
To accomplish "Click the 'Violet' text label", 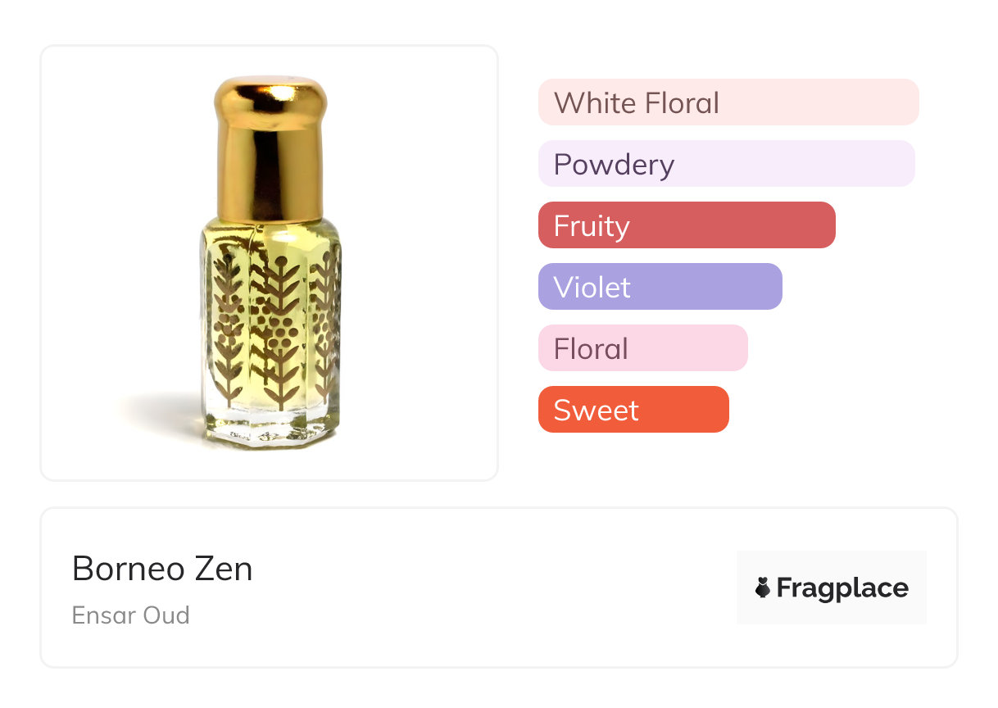I will [x=592, y=288].
